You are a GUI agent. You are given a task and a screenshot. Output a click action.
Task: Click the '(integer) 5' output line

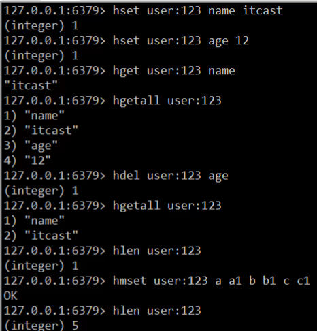[x=41, y=326]
